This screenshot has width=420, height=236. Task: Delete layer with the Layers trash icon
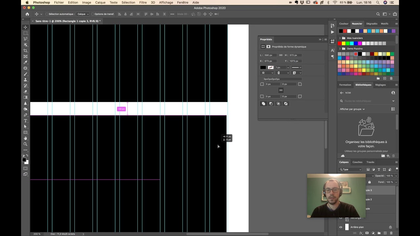(x=391, y=233)
